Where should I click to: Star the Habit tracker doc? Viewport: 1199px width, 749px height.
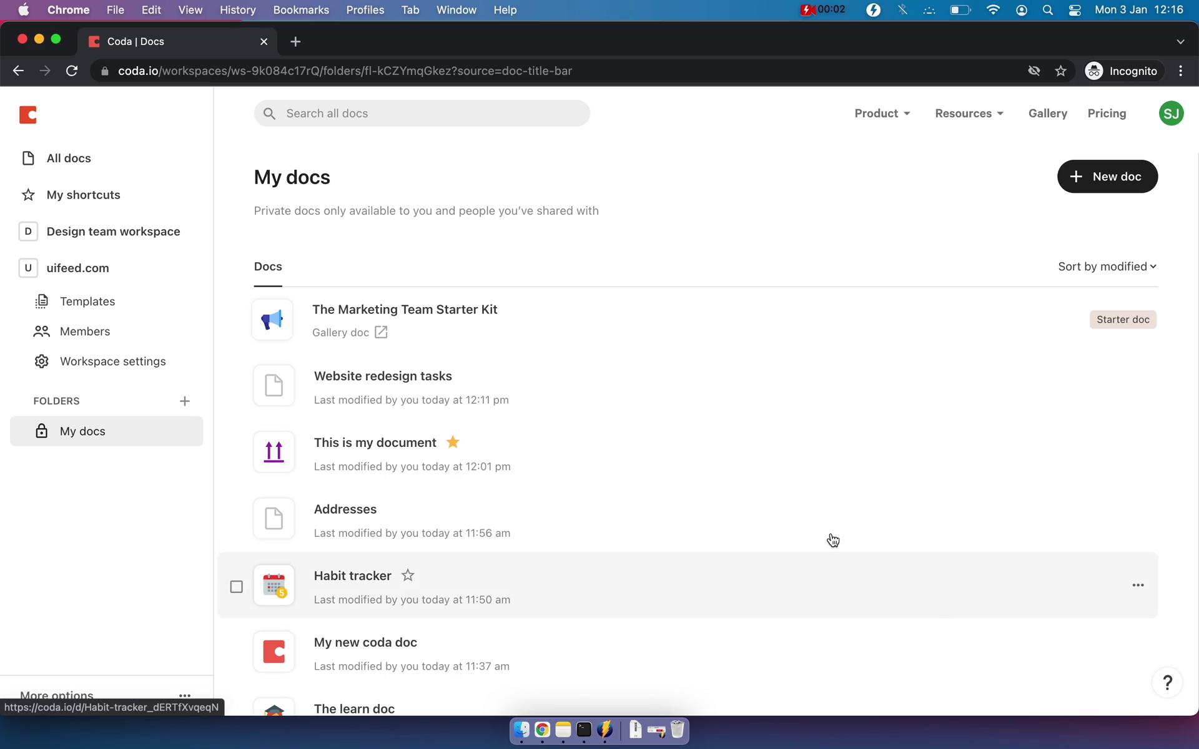tap(408, 575)
